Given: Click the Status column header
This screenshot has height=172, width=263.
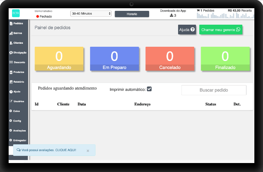Looking at the screenshot, I should pyautogui.click(x=211, y=104).
